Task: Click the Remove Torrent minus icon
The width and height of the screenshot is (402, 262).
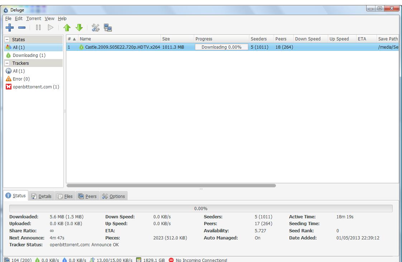Action: [x=22, y=28]
